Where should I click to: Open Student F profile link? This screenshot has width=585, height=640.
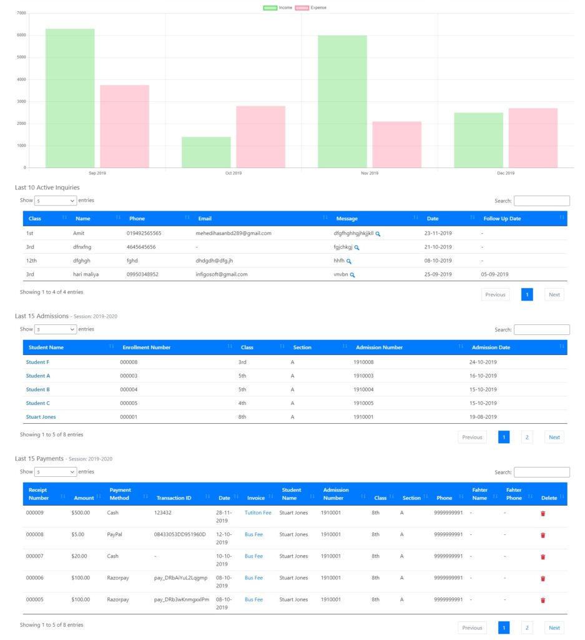(37, 362)
